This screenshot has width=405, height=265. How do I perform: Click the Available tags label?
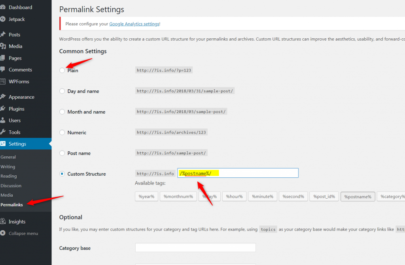(150, 183)
